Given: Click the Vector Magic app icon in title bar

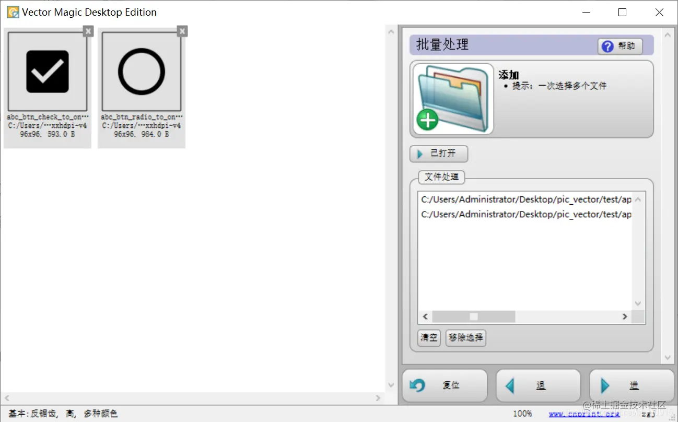Looking at the screenshot, I should pyautogui.click(x=13, y=12).
